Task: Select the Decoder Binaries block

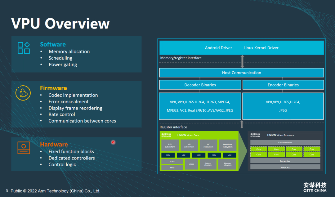Action: pos(200,85)
